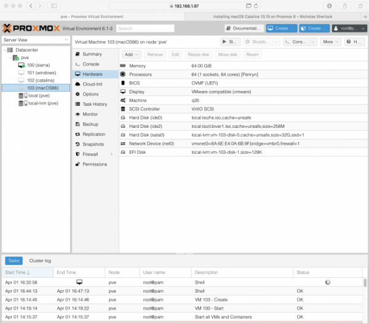Open the More actions dropdown
The width and height of the screenshot is (369, 324).
[330, 42]
